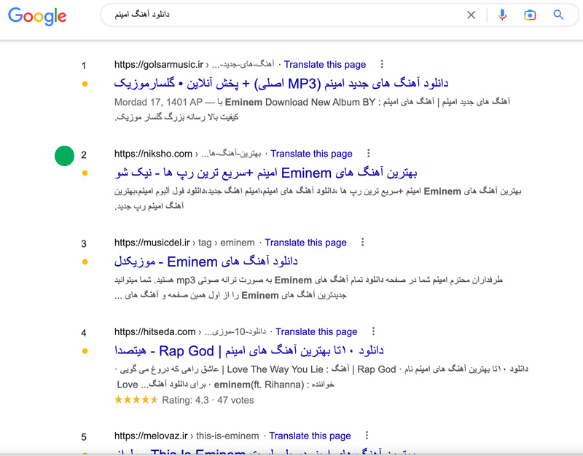The width and height of the screenshot is (583, 456).
Task: Open three-dot menu for golsarmusic.ir result
Action: click(x=382, y=64)
